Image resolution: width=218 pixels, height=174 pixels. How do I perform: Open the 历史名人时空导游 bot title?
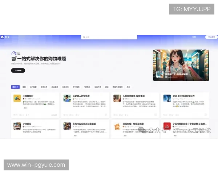81,96
